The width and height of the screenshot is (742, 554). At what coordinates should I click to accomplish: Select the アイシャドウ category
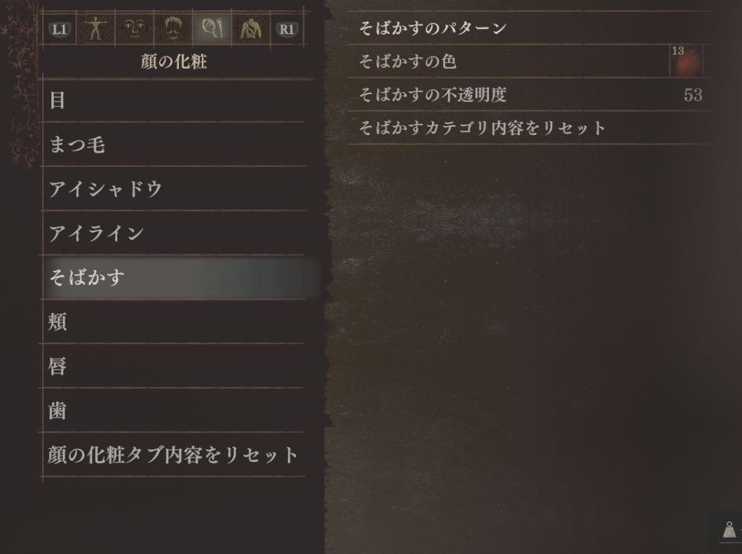174,189
